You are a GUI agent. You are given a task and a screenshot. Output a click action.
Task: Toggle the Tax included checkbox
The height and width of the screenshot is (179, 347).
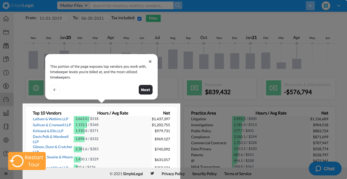pos(139,19)
